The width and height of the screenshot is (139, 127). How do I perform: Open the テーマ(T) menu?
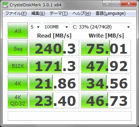tap(59, 13)
